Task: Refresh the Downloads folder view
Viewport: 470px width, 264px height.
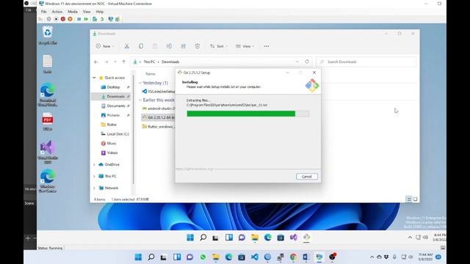Action: [307, 62]
